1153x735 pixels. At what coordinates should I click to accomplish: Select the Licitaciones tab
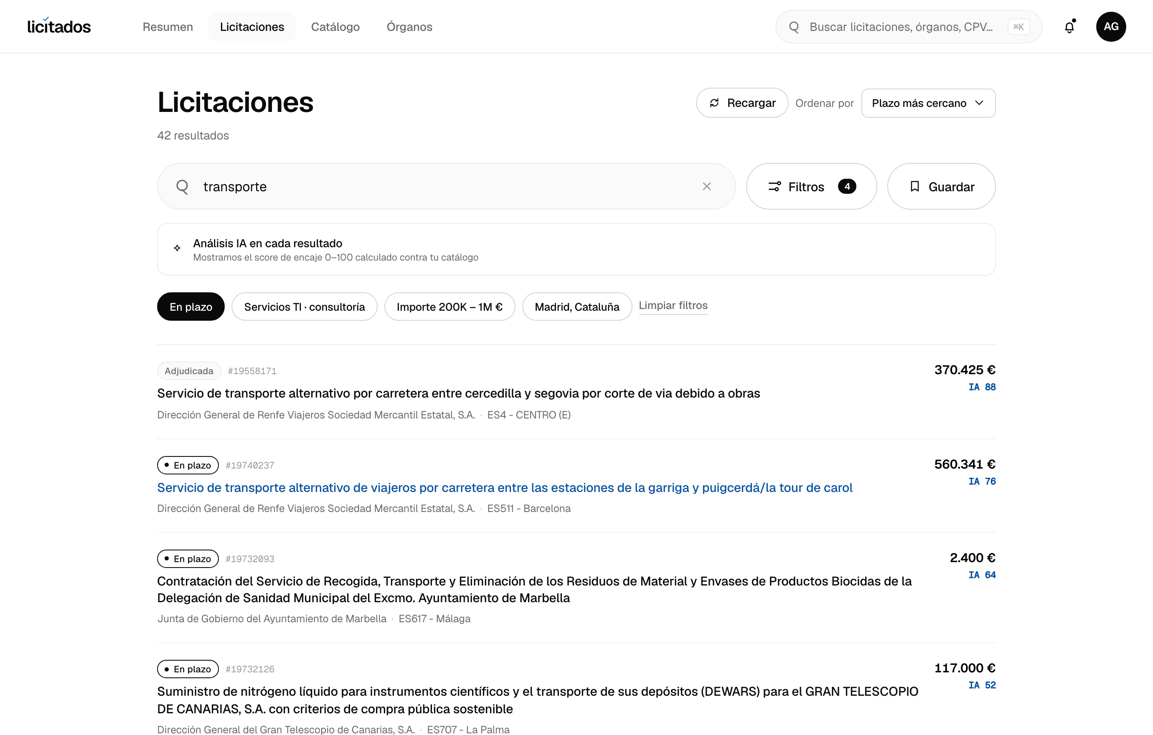point(252,27)
